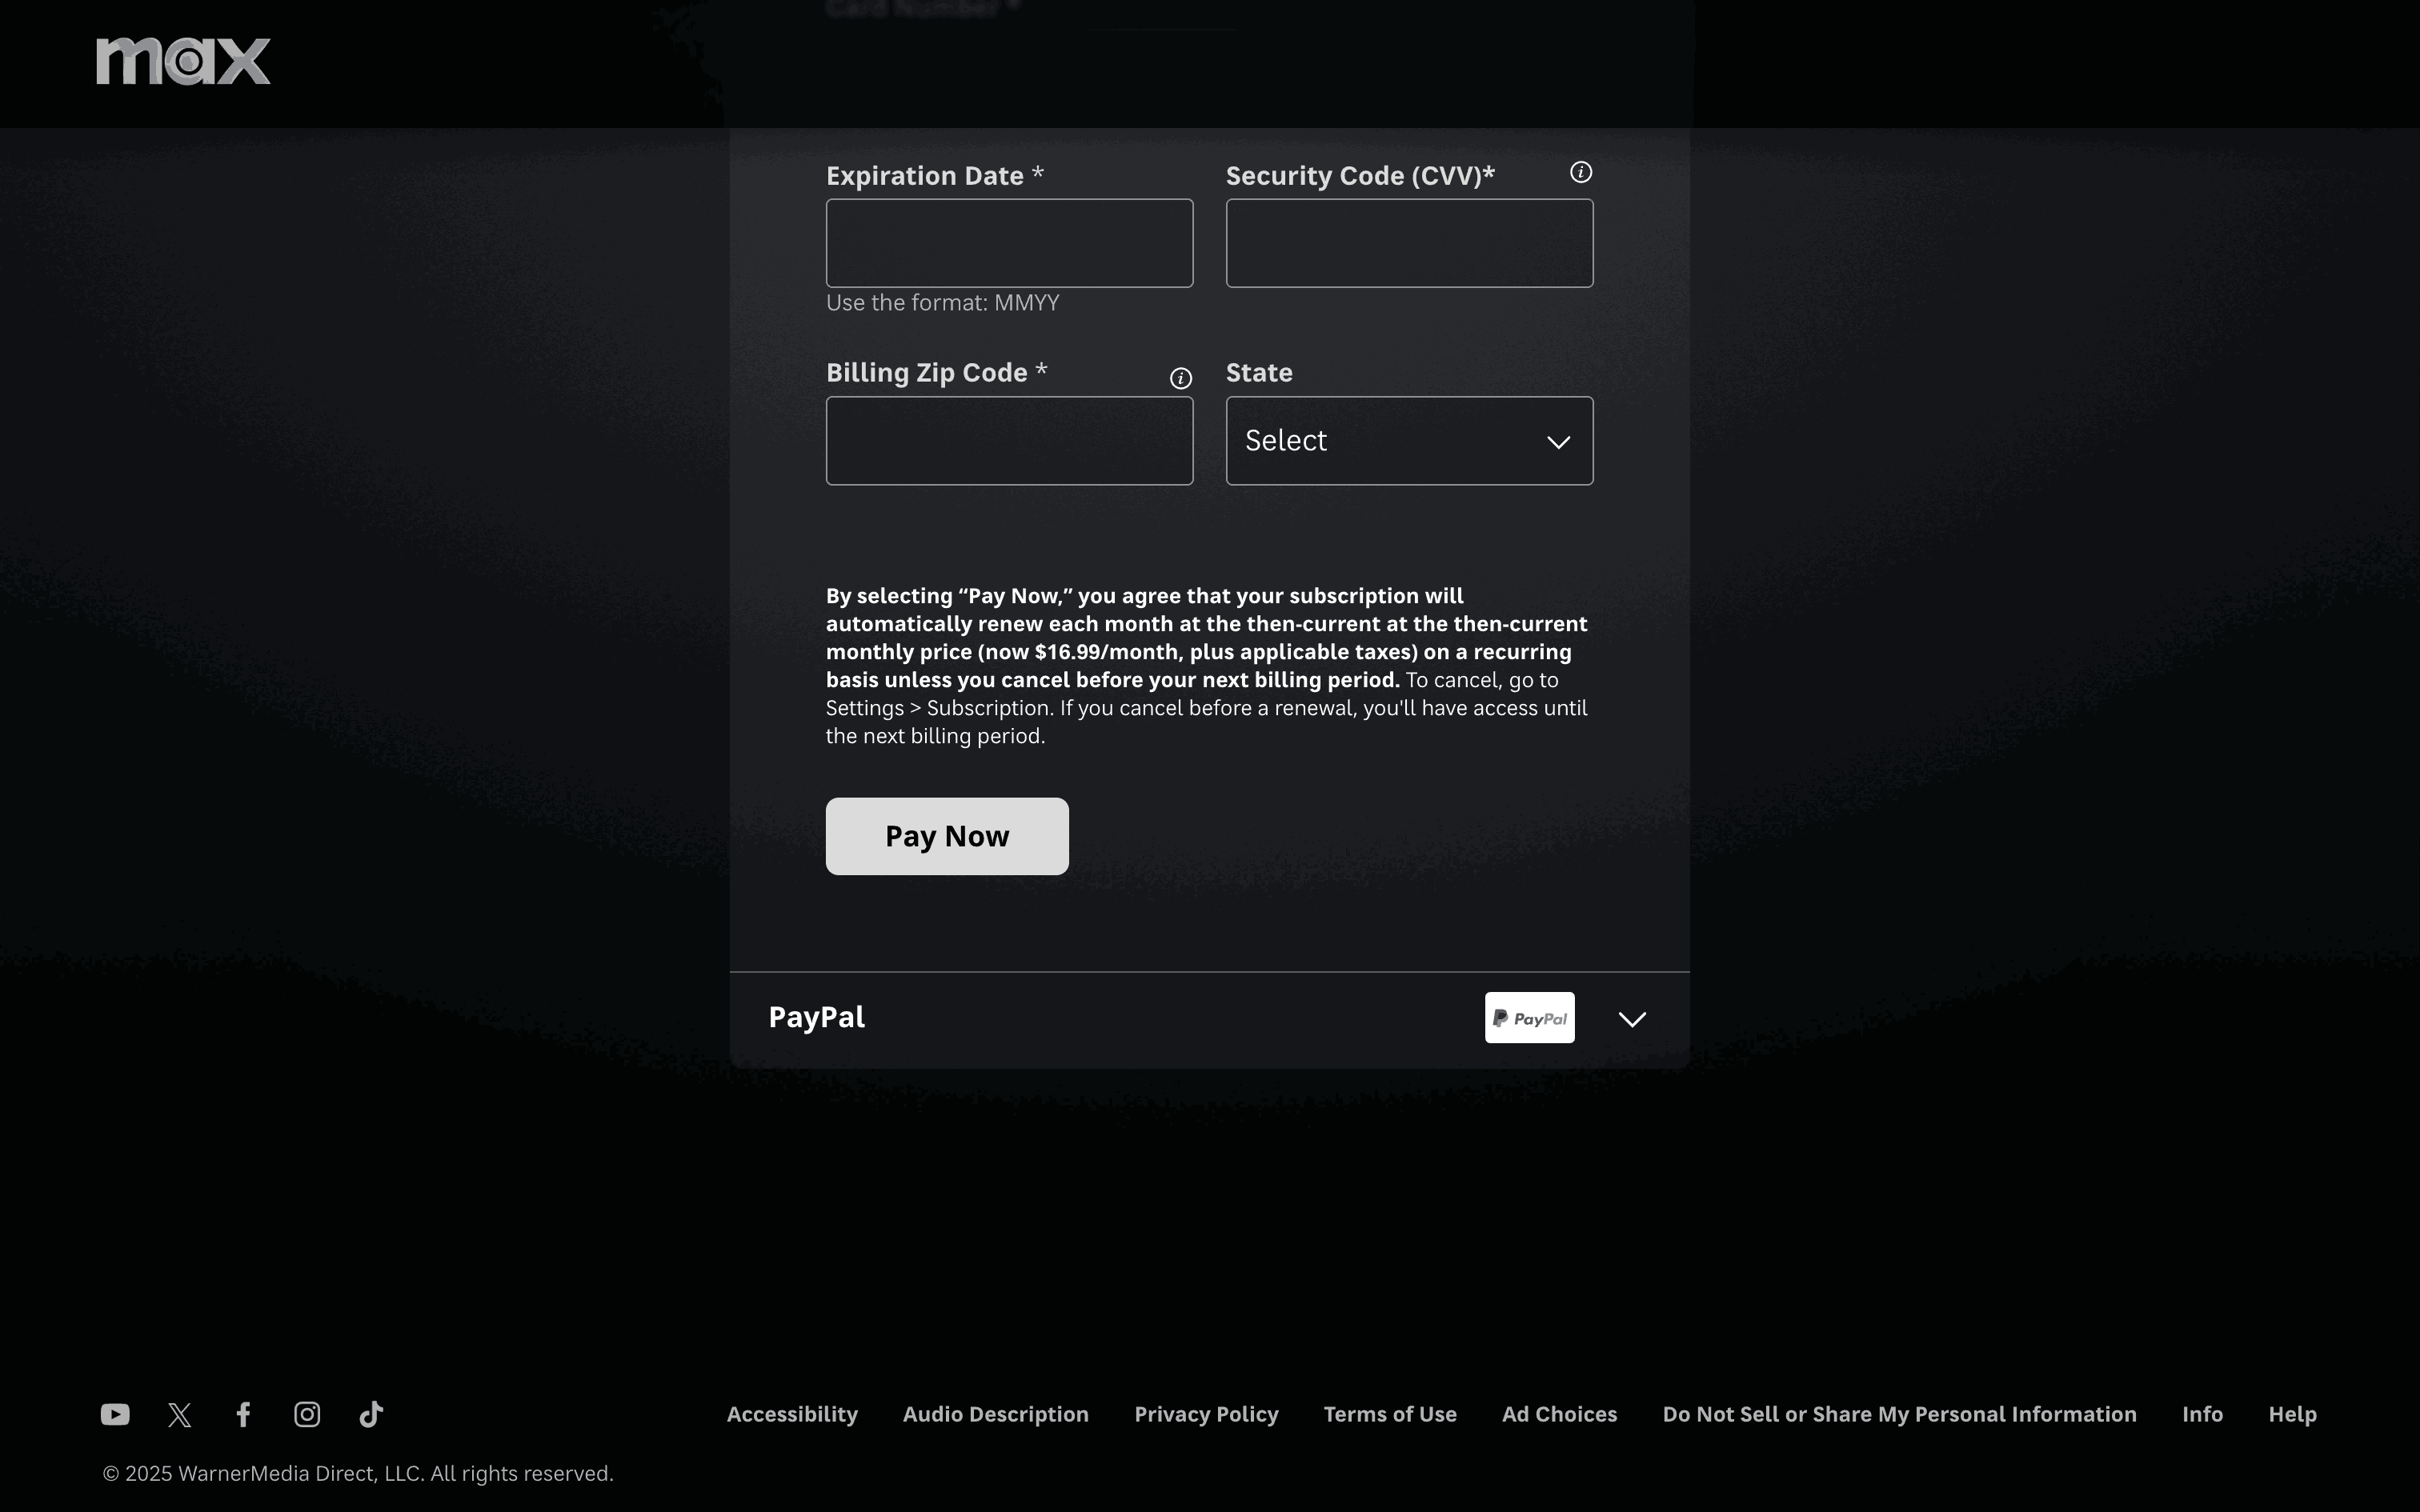Open the Security Code info icon
2420x1512 pixels.
1580,173
